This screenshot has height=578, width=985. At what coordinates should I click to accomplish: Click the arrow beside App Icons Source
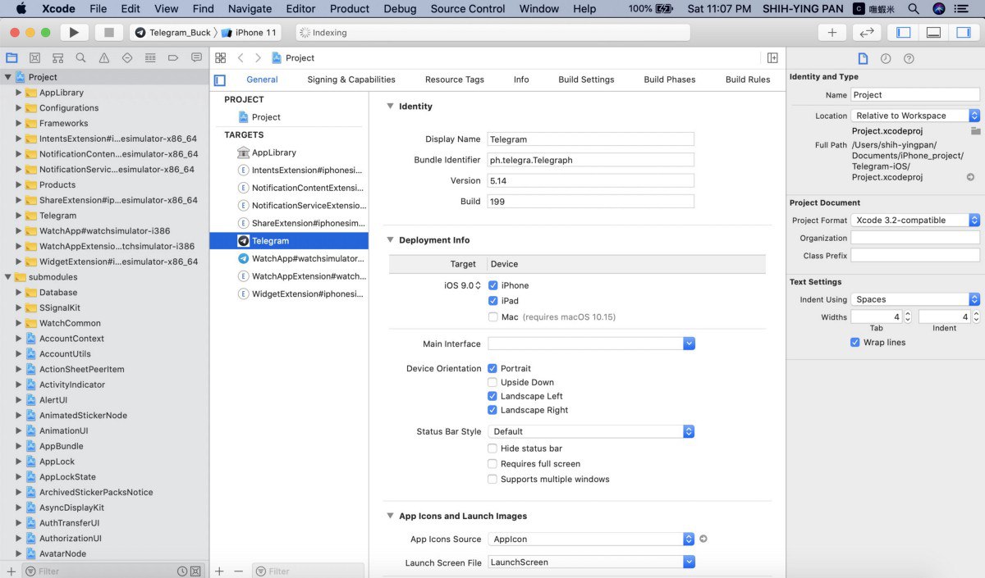(703, 539)
